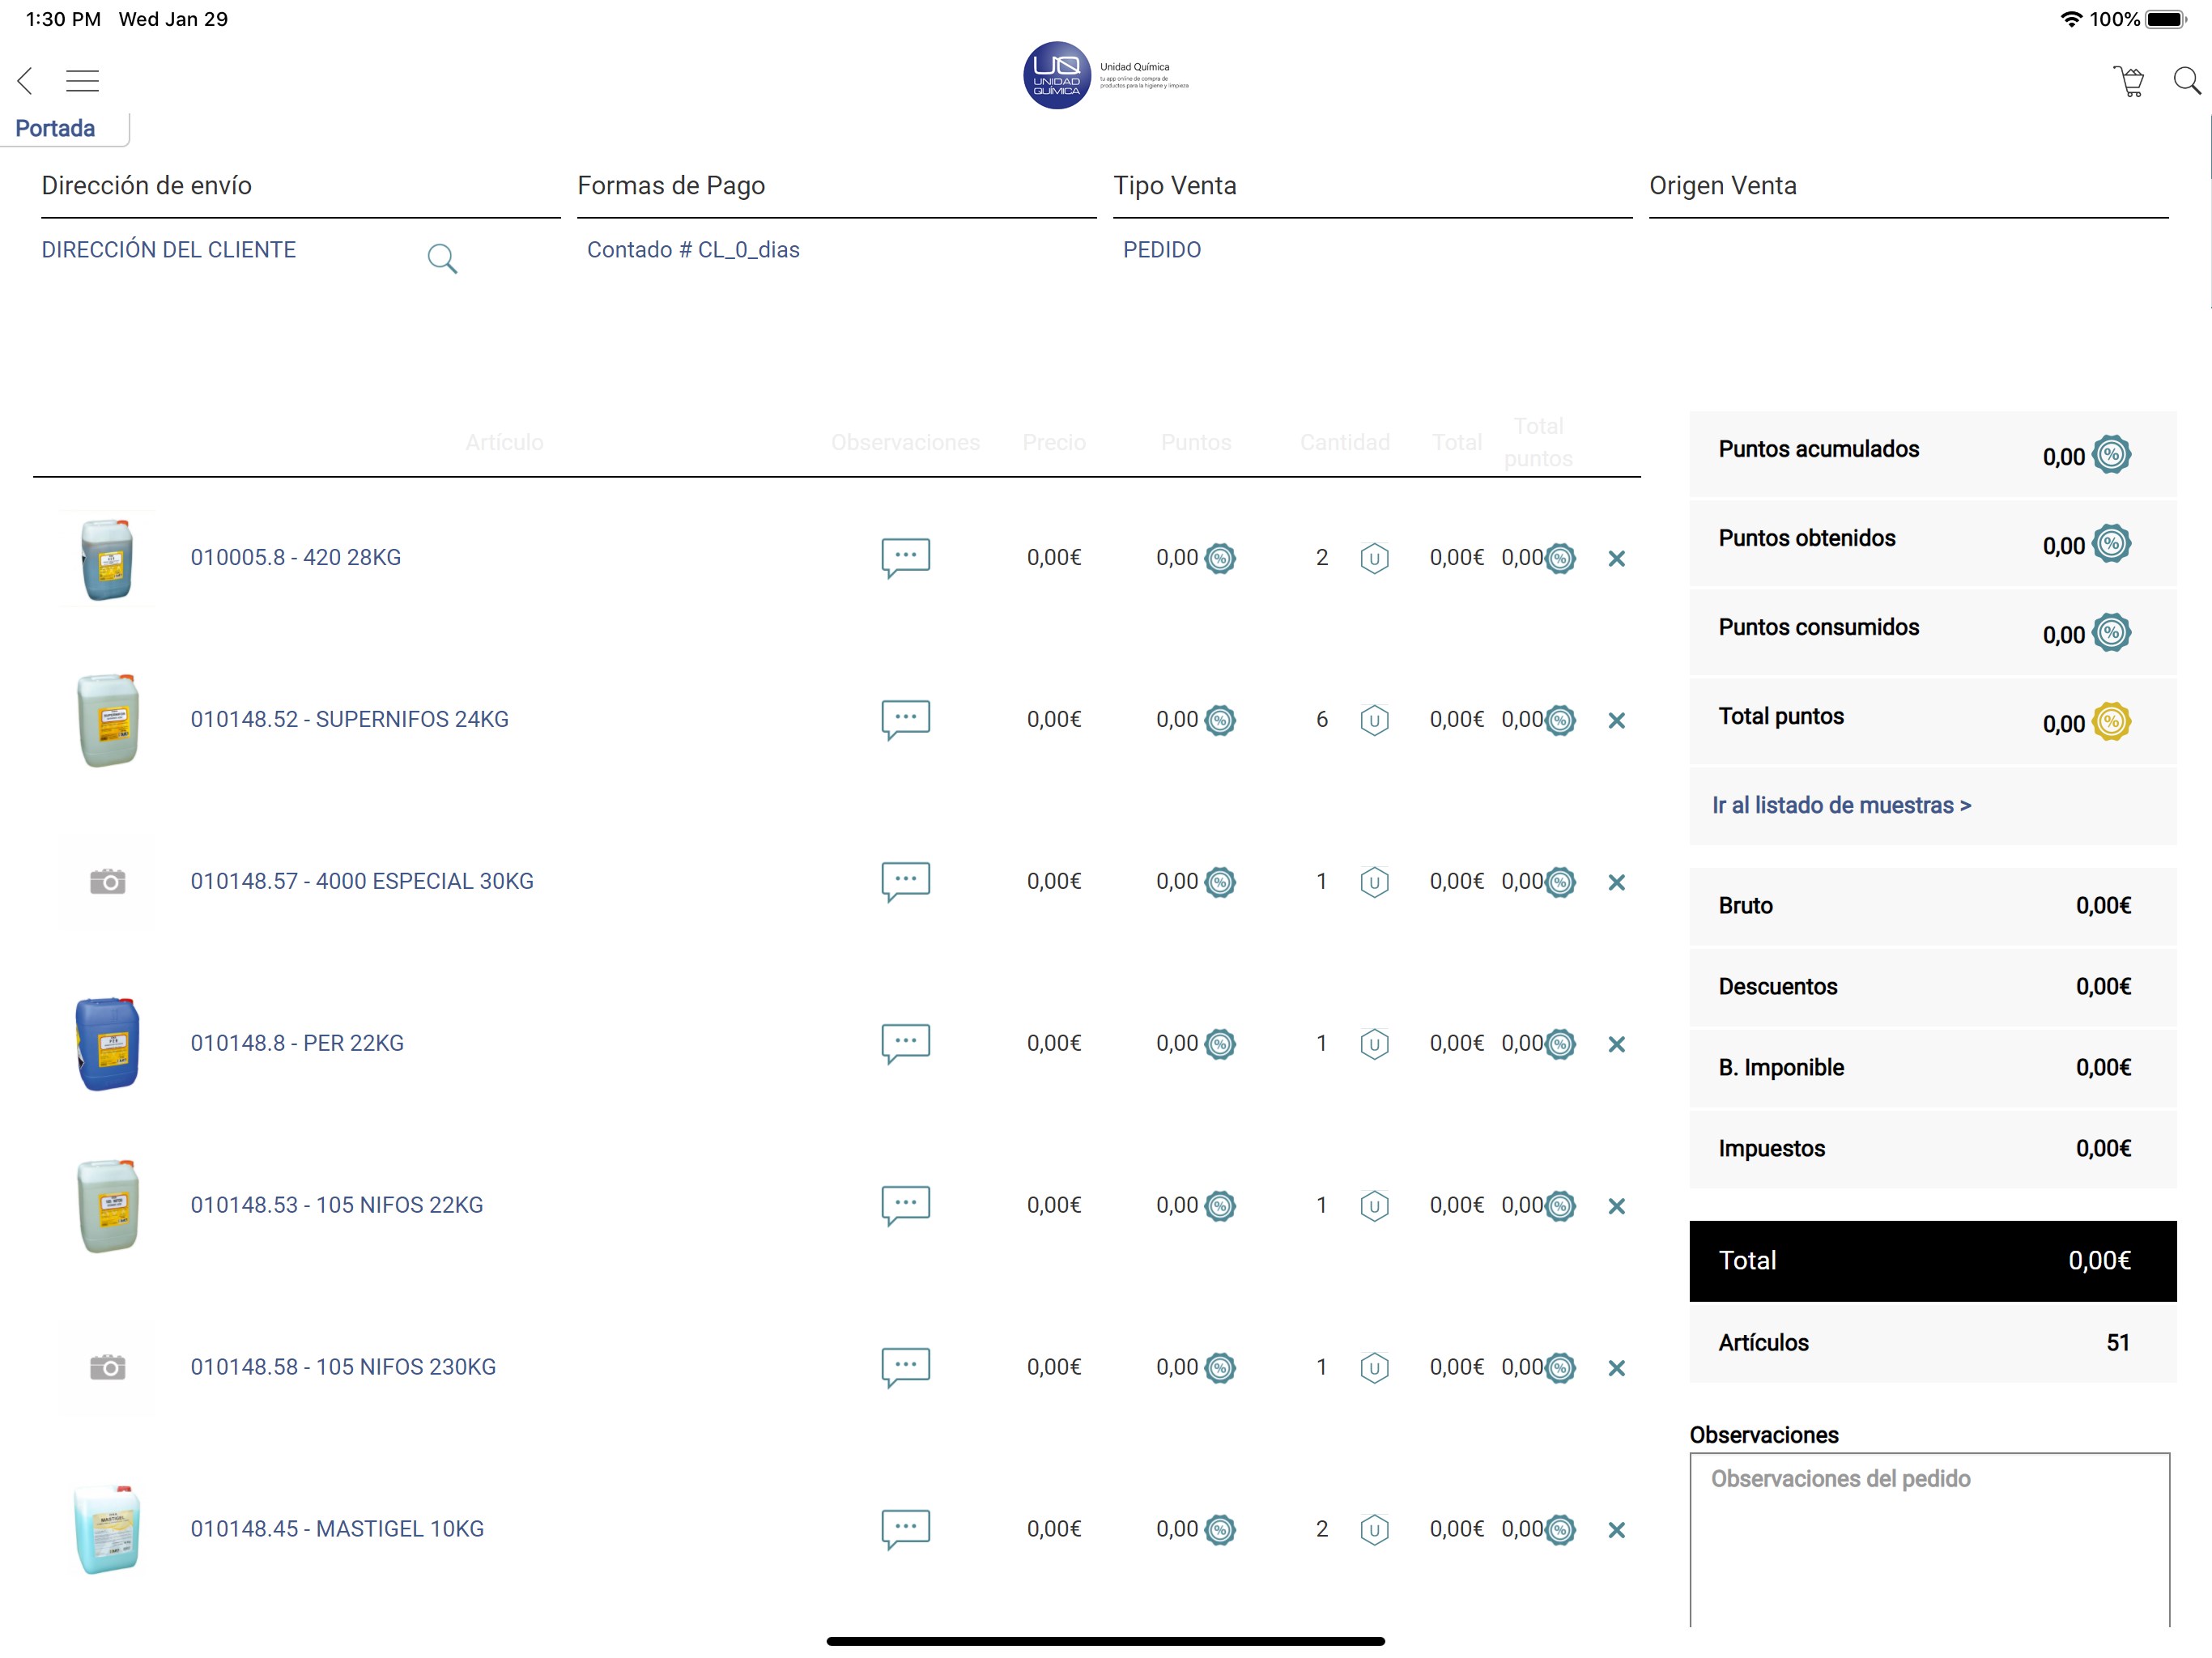Open observations bubble for 420 28KG
Image resolution: width=2212 pixels, height=1658 pixels.
pyautogui.click(x=905, y=557)
